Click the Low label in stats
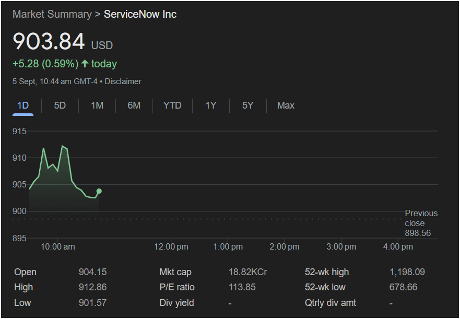460x319 pixels. (22, 303)
